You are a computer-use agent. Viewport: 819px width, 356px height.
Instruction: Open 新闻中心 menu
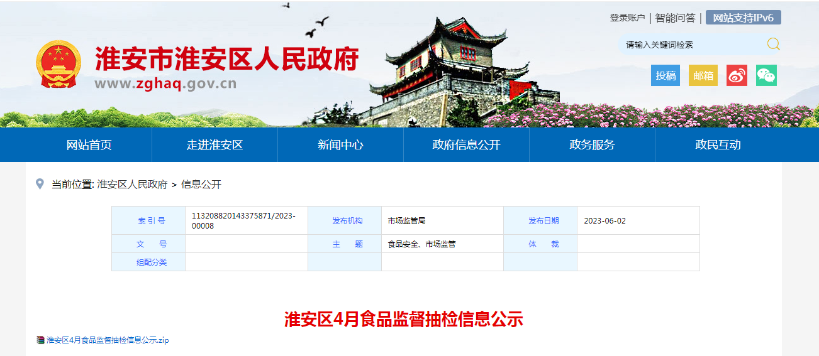[340, 145]
